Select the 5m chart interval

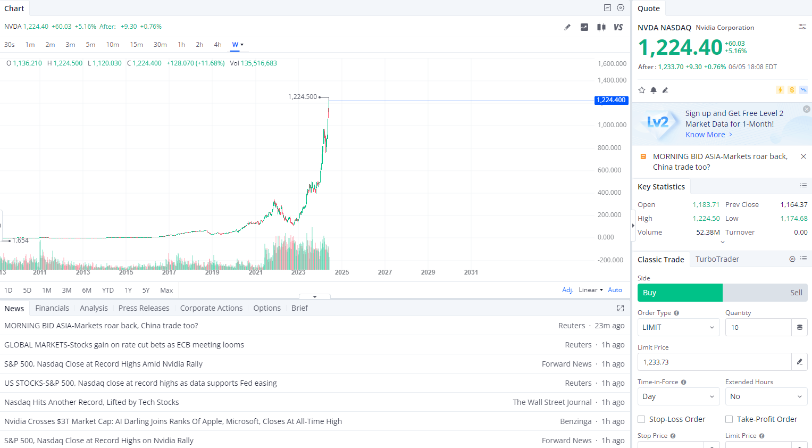[x=90, y=45]
